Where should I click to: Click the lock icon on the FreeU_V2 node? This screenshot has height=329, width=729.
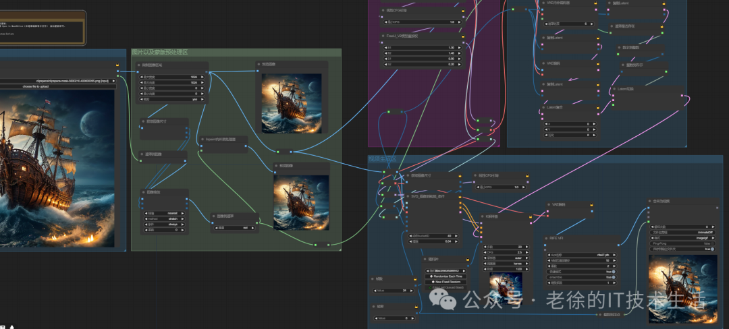pos(462,36)
